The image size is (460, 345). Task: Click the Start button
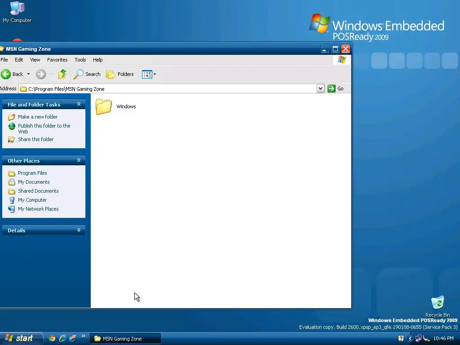[x=21, y=338]
